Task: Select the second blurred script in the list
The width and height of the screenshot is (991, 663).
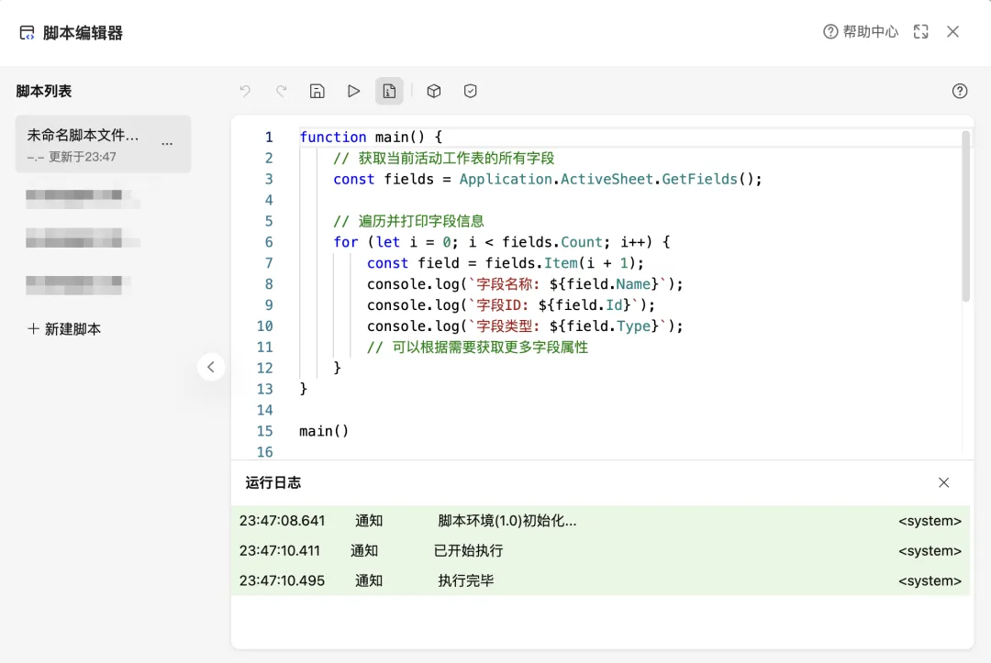Action: click(x=83, y=238)
